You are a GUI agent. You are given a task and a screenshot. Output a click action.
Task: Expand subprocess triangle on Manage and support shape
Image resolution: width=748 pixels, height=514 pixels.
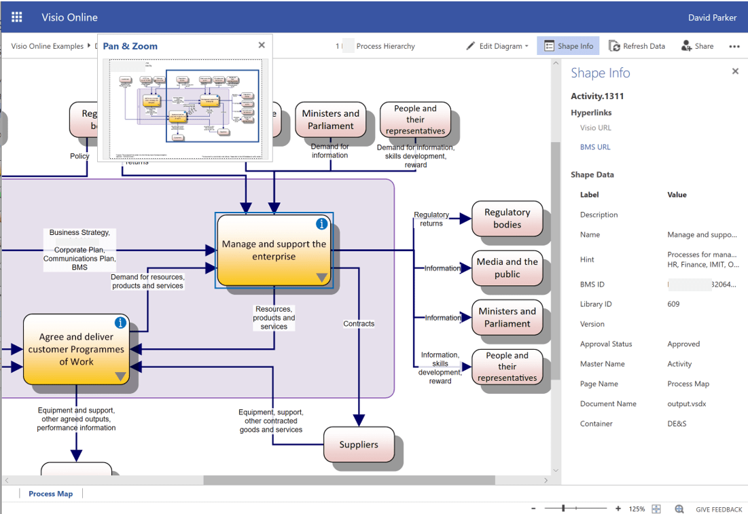(x=321, y=275)
